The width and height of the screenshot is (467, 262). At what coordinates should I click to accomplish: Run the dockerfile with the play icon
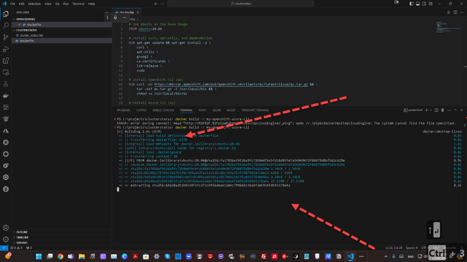point(449,12)
